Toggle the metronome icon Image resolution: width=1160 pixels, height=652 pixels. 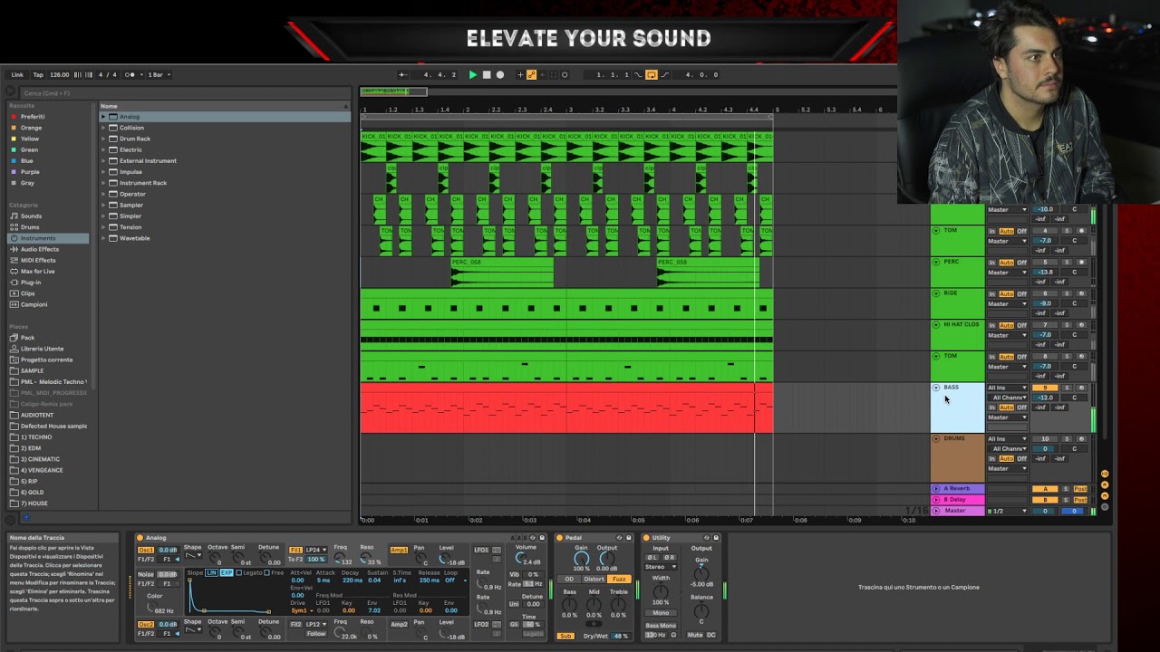[130, 74]
